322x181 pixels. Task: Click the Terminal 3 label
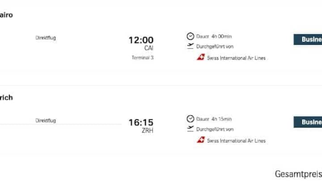[x=142, y=58]
